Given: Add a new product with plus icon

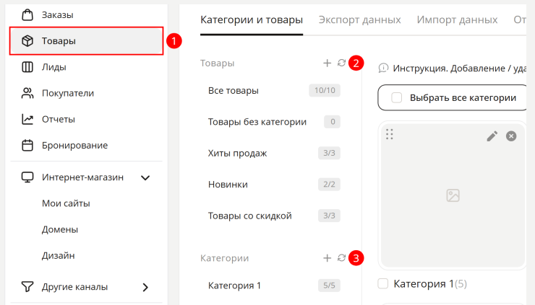Looking at the screenshot, I should [327, 63].
